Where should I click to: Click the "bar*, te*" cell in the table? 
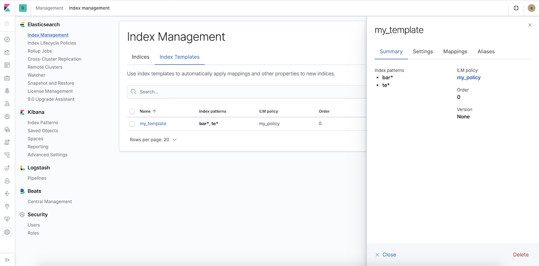pyautogui.click(x=208, y=124)
